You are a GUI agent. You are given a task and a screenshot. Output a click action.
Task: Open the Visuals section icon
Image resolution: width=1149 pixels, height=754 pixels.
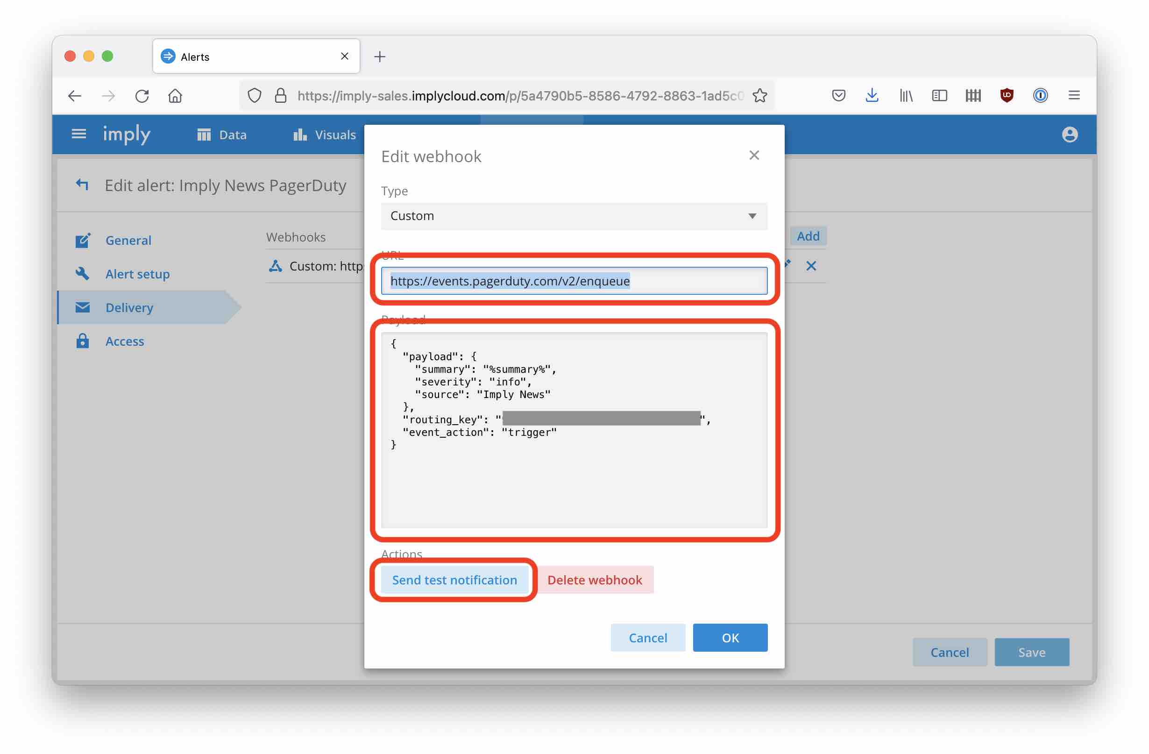tap(299, 135)
